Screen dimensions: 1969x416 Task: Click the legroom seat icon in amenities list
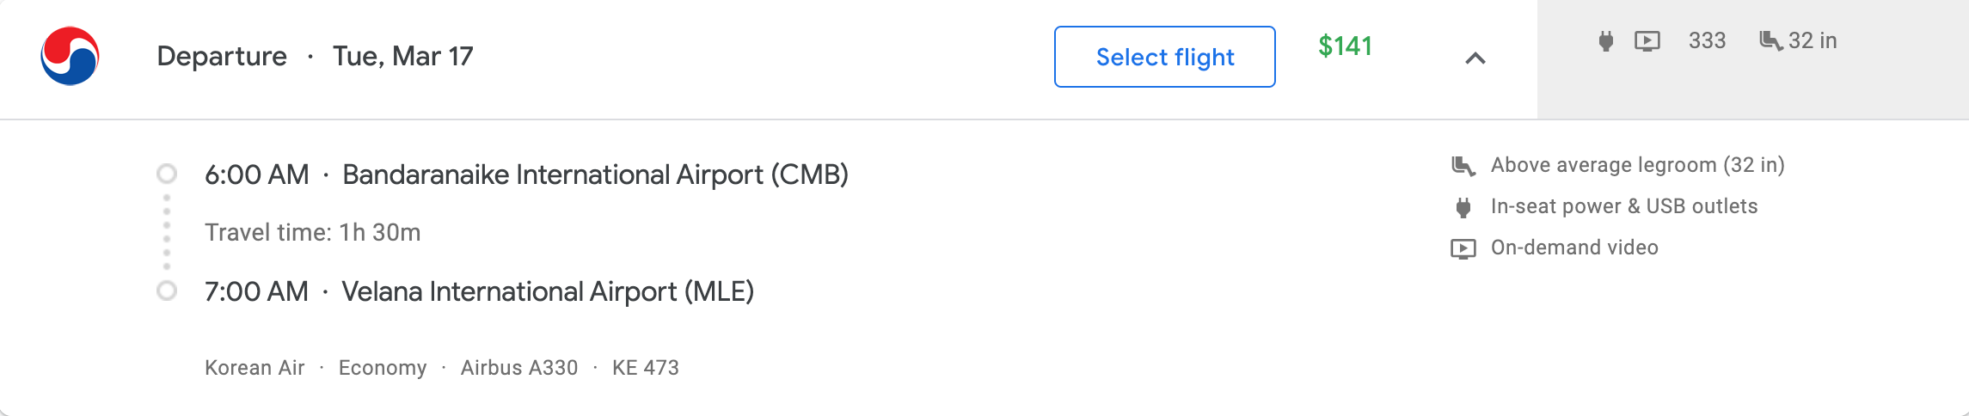(x=1463, y=165)
